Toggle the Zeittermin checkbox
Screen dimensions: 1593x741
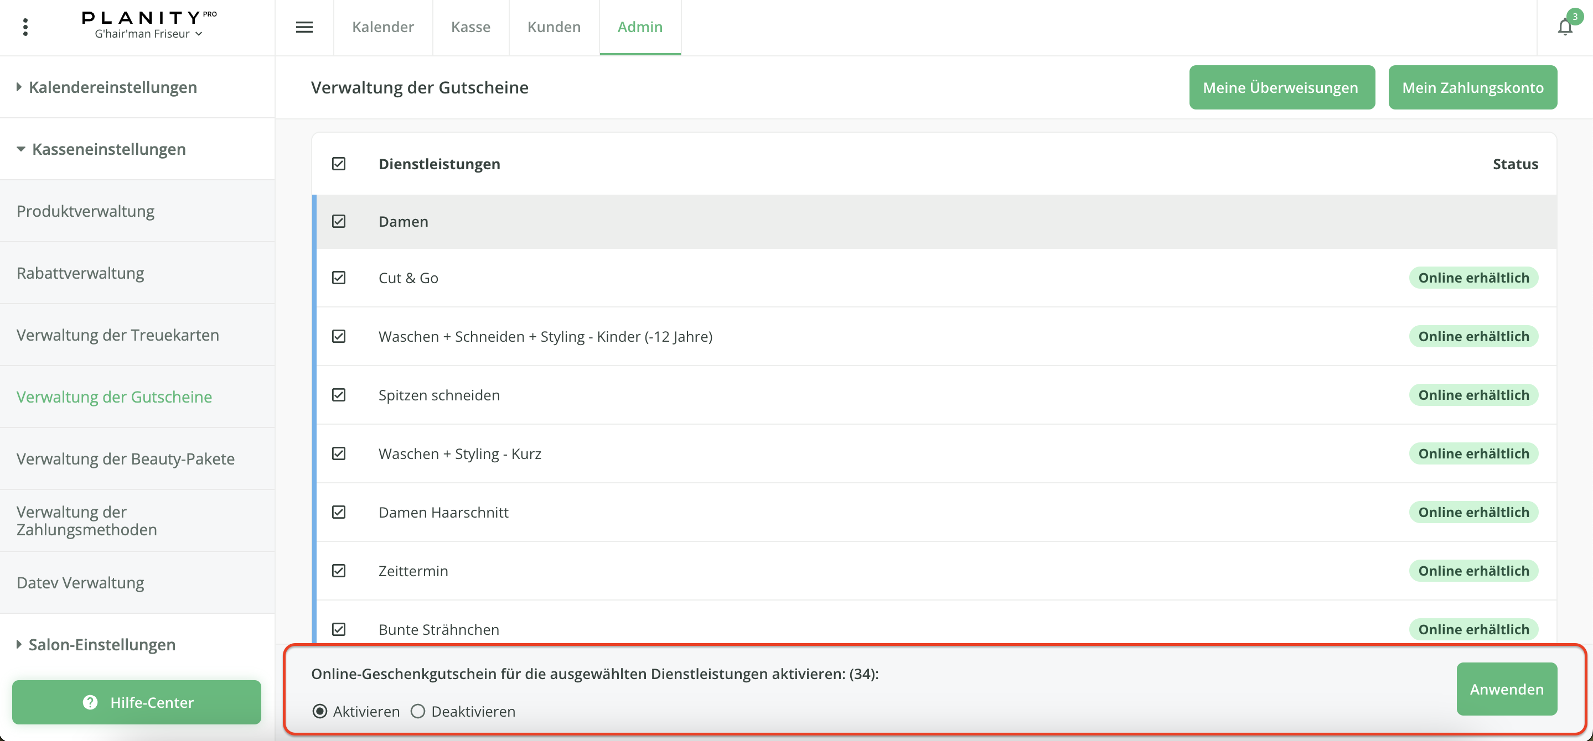[x=339, y=571]
